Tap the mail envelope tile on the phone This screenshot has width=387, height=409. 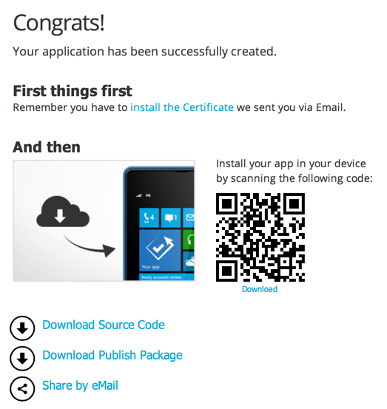coord(189,217)
